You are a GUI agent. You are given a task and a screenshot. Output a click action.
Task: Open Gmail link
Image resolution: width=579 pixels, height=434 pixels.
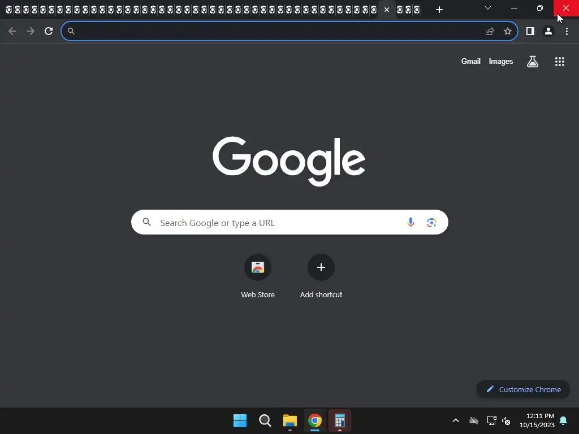[471, 61]
